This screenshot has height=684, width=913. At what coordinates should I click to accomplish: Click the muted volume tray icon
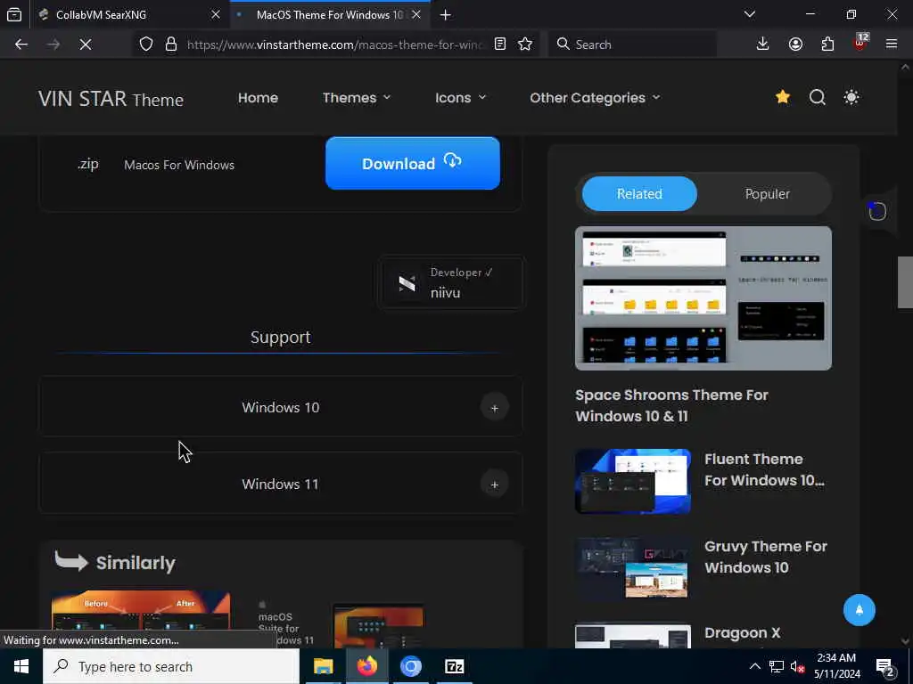click(798, 667)
